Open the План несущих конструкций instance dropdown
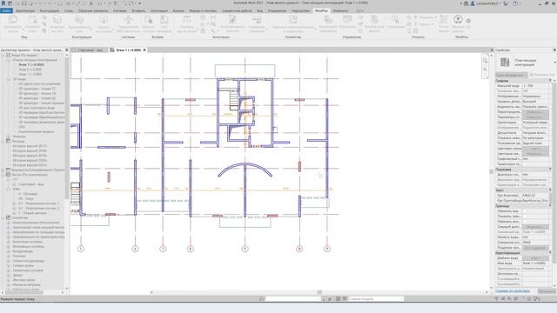557x313 pixels. 512,75
